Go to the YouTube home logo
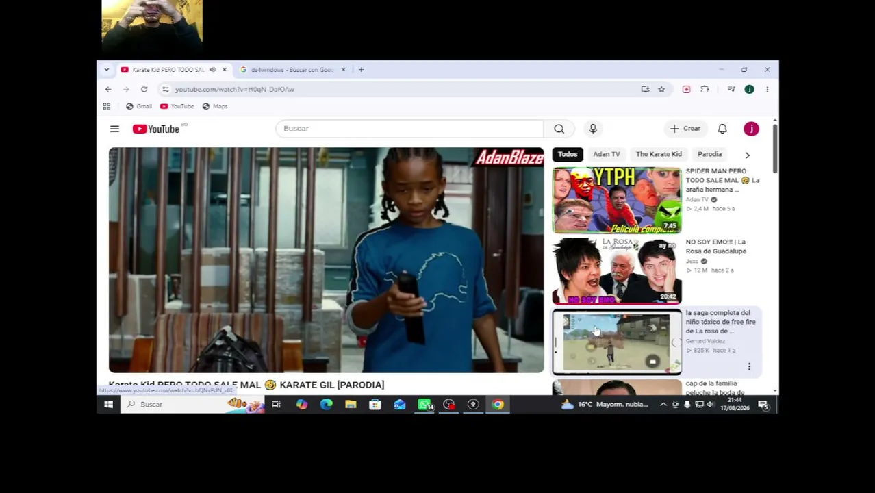 coord(156,129)
